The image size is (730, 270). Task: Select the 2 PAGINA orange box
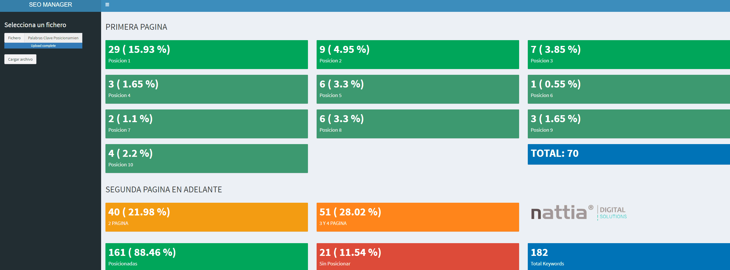click(x=207, y=217)
